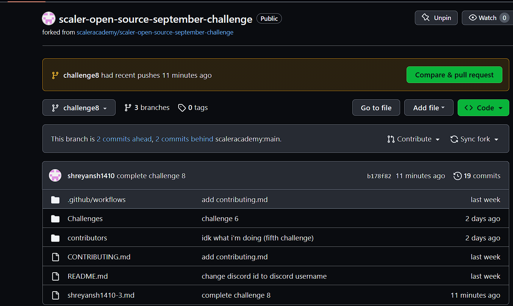
Task: Click the tags icon showing 0 tags
Action: click(182, 108)
